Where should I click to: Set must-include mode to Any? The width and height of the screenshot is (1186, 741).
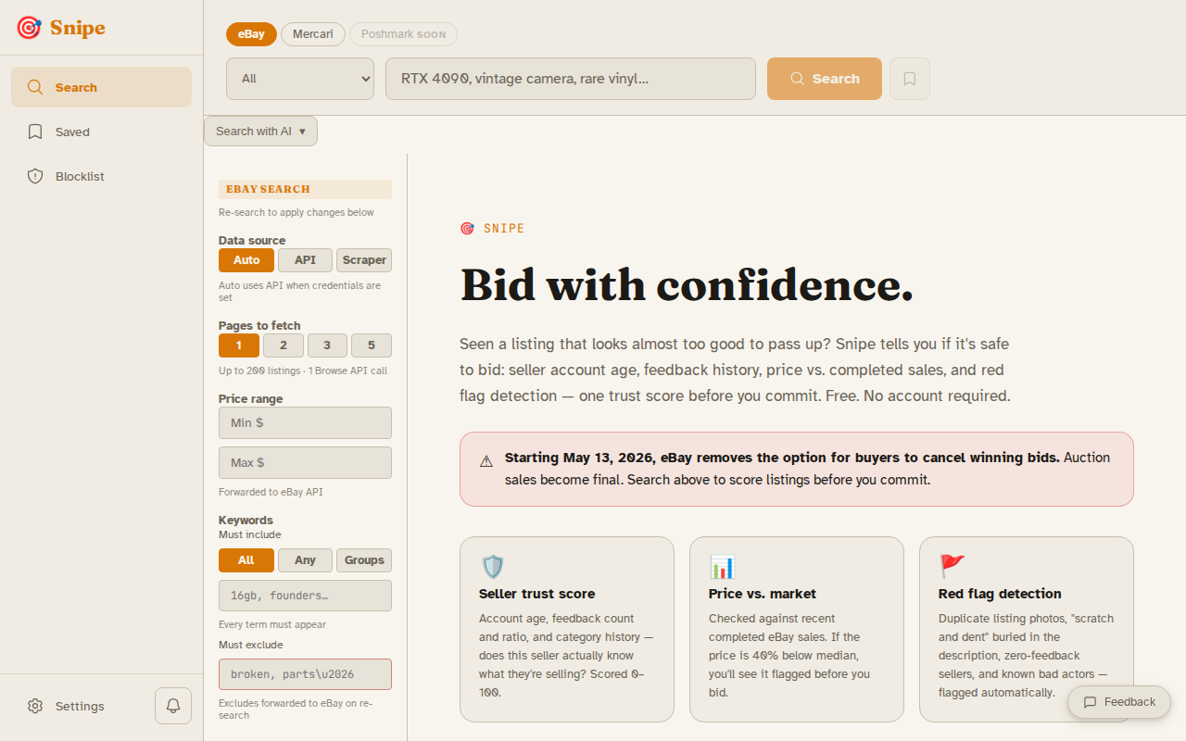(x=305, y=560)
